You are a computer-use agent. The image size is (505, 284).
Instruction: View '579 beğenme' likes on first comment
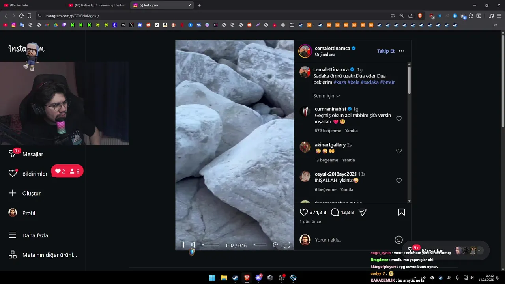[328, 131]
